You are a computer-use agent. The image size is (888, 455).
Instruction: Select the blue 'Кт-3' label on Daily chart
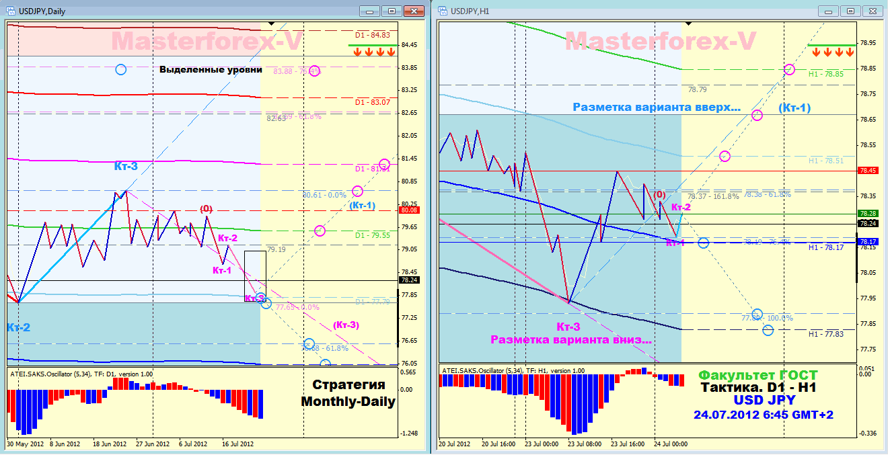pos(126,166)
